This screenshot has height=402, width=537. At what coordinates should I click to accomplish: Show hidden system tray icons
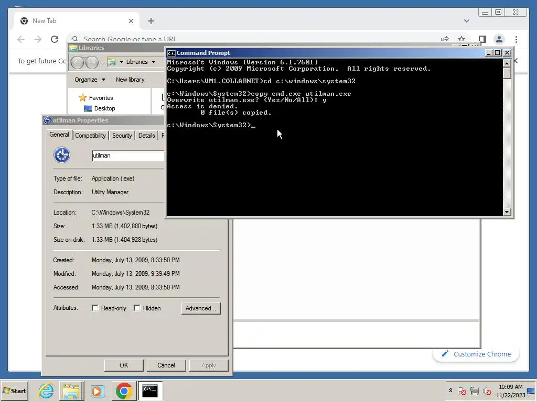[x=450, y=390]
